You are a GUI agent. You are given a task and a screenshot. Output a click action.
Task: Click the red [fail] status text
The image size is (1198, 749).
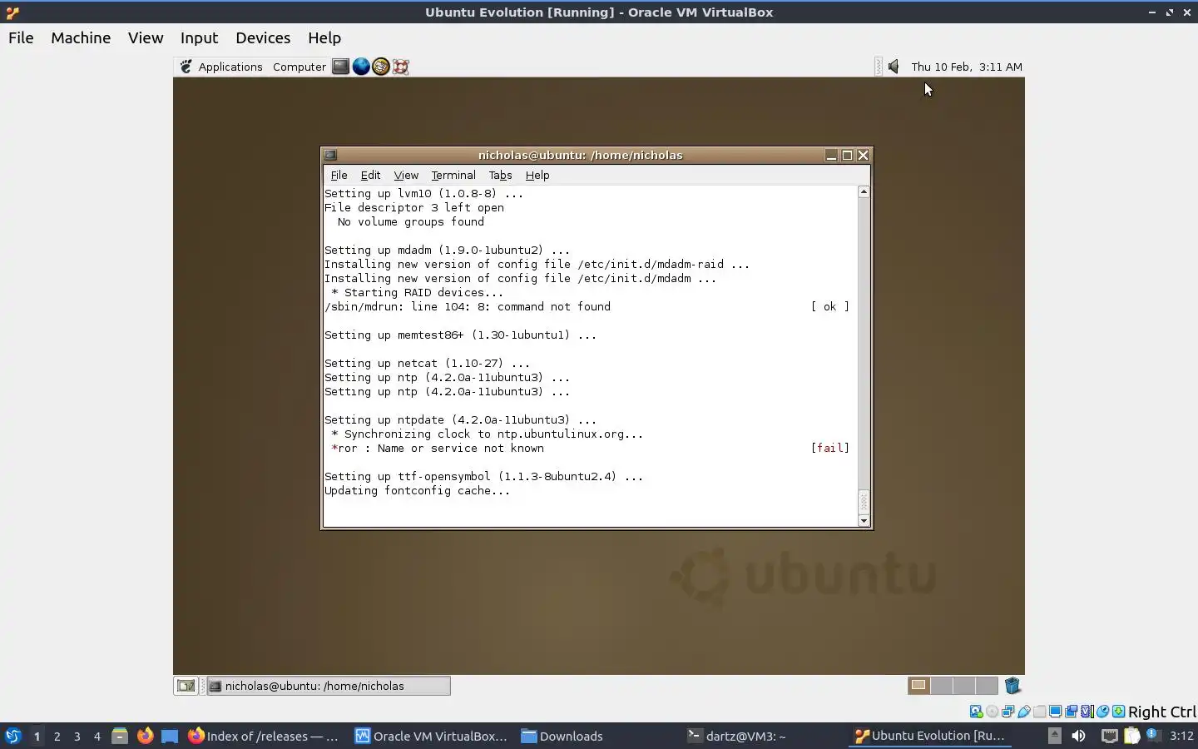click(830, 448)
